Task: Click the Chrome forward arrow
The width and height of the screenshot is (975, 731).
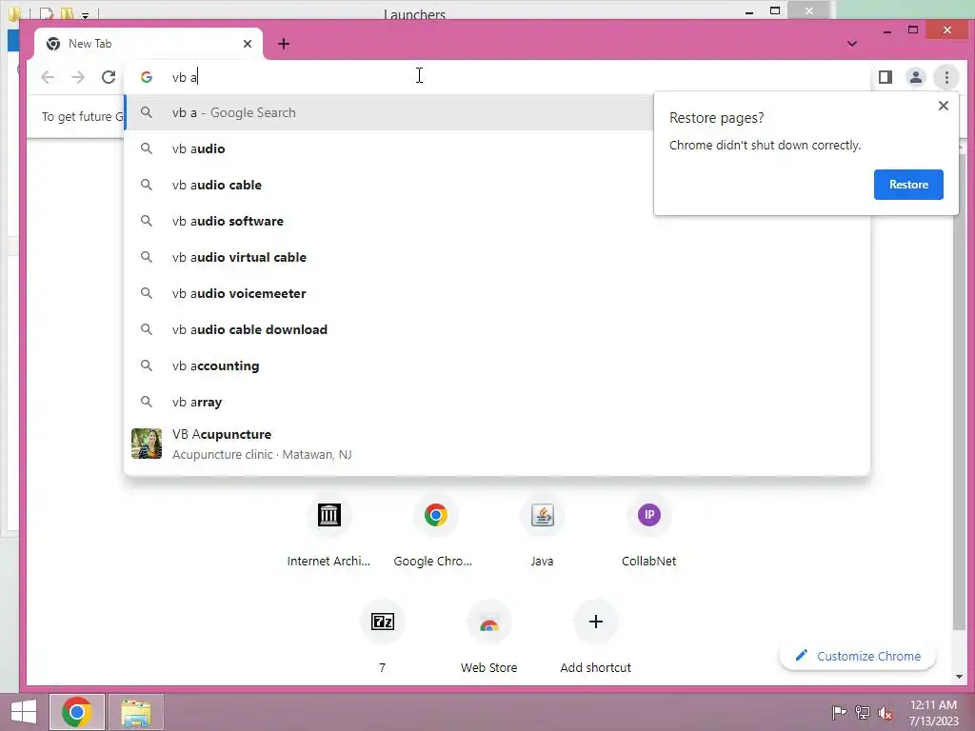Action: 78,77
